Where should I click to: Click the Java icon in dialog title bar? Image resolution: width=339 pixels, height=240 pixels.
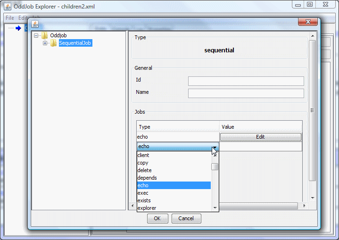(35, 24)
